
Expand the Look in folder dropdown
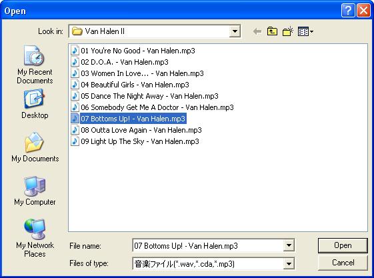[235, 31]
